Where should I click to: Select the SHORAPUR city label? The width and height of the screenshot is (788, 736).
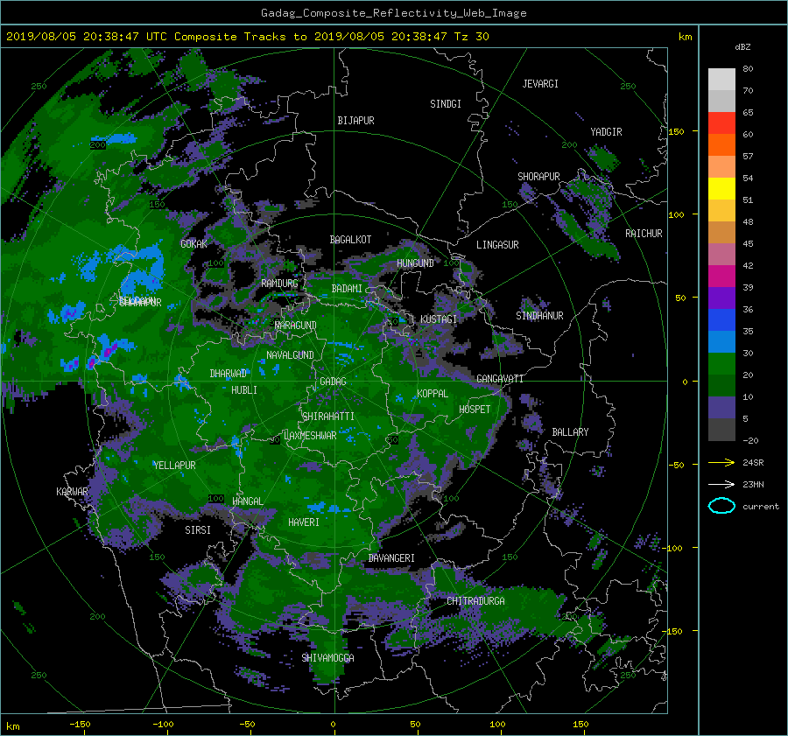(538, 177)
